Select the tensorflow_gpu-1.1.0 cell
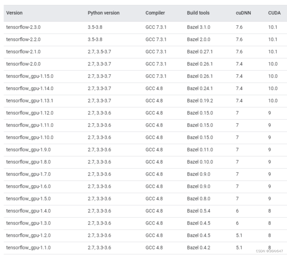Image resolution: width=287 pixels, height=255 pixels. click(28, 248)
